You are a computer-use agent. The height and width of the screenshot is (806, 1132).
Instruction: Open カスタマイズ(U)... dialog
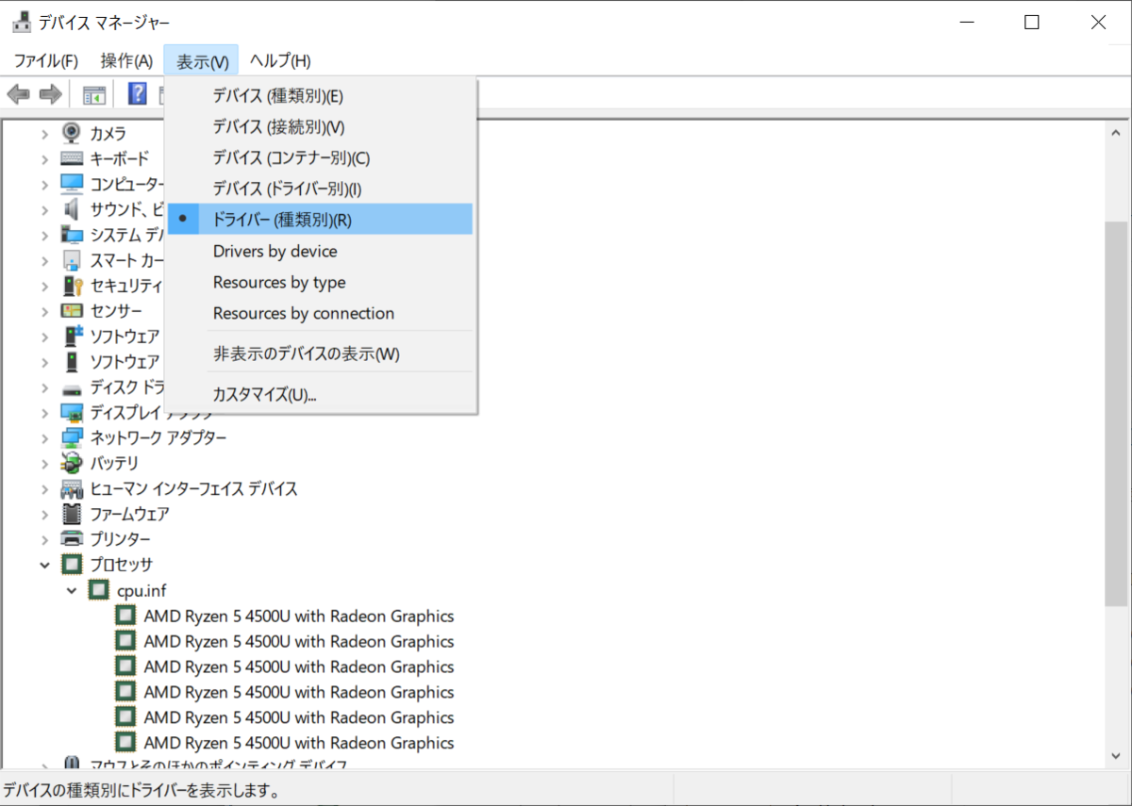(320, 395)
